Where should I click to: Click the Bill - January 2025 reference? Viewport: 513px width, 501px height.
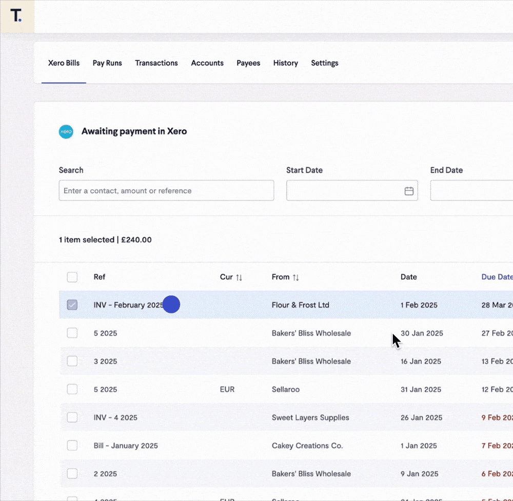point(126,446)
